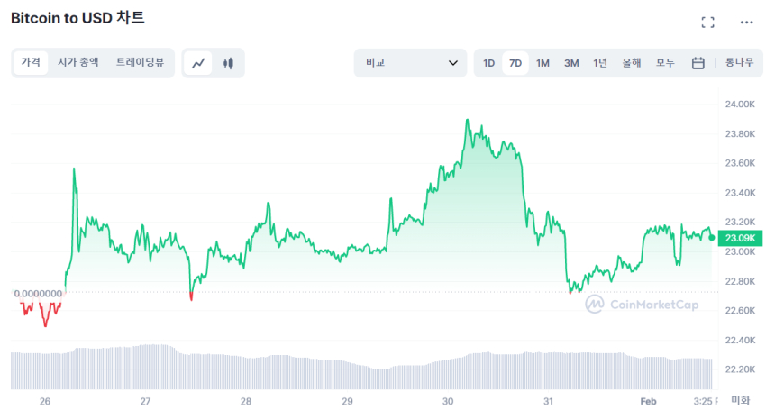Switch to 트레이딩뷰 tab
This screenshot has height=410, width=775.
tap(140, 63)
